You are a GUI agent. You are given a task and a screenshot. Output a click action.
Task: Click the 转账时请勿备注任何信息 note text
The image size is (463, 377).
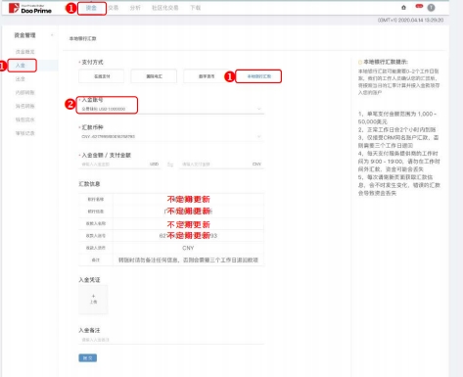pos(188,260)
